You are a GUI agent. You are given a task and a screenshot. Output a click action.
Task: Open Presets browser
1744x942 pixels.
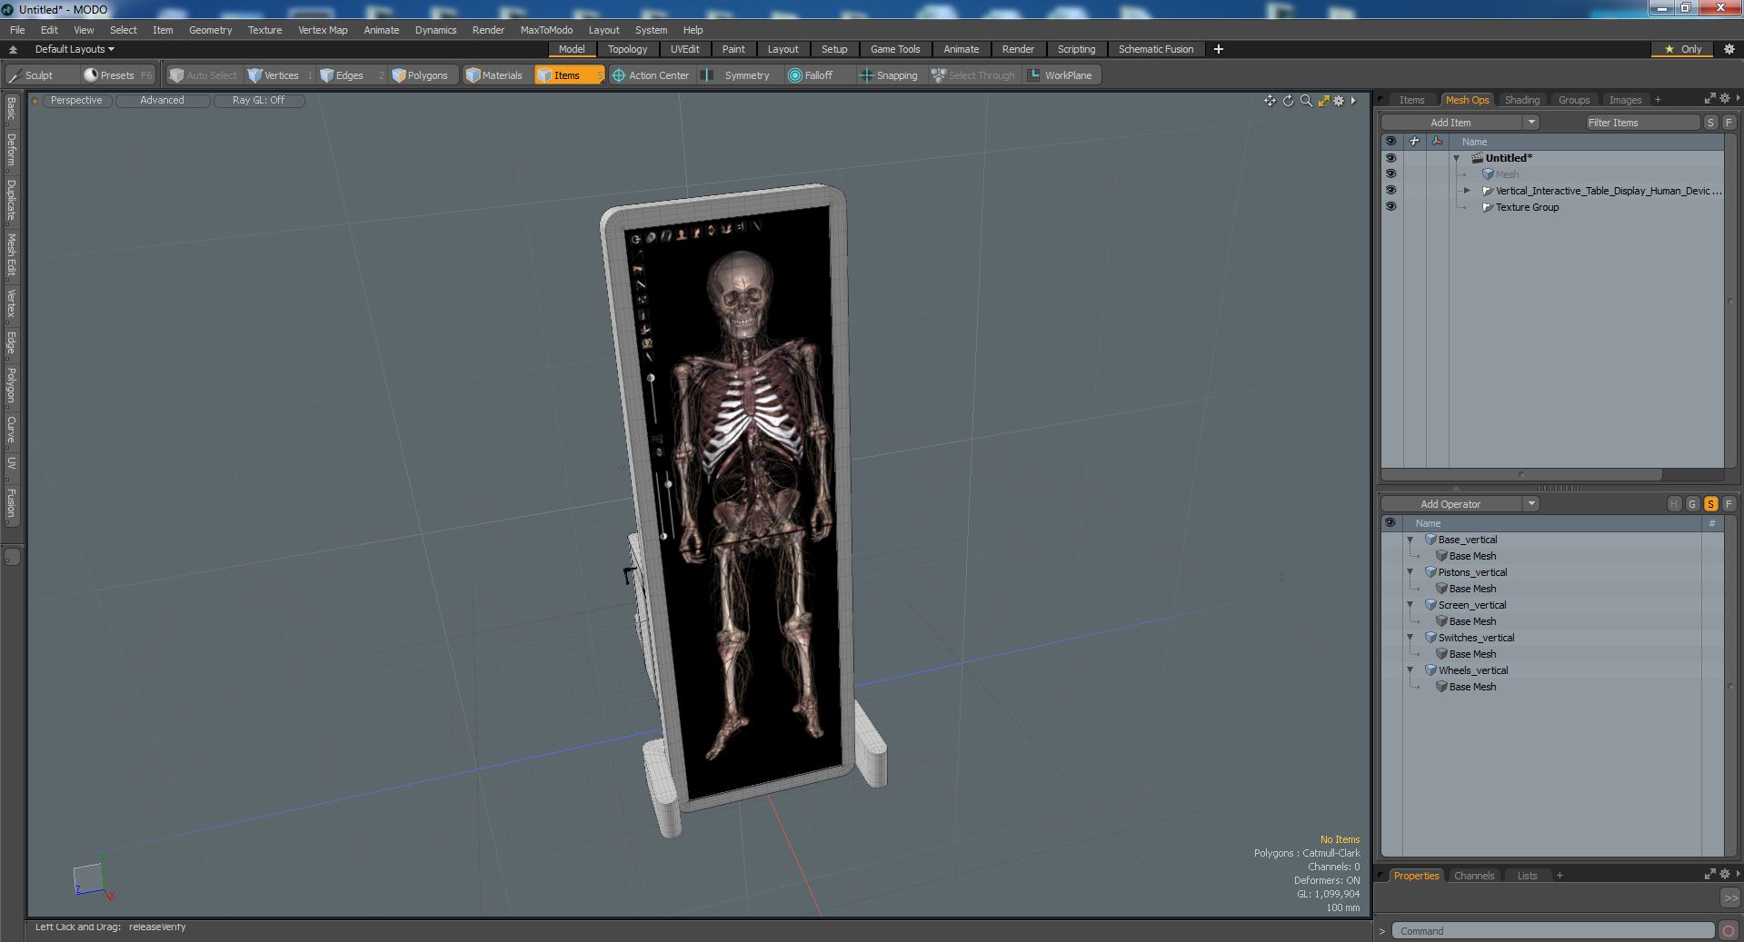point(118,75)
